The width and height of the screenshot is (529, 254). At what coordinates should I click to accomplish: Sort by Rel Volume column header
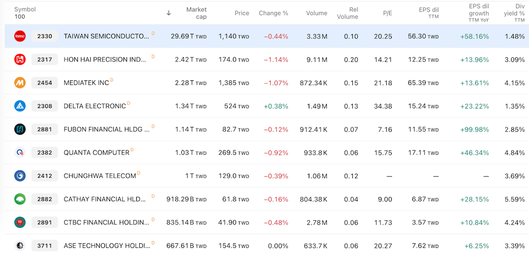pos(348,13)
